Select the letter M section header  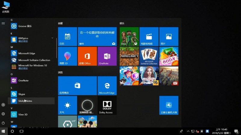pyautogui.click(x=12, y=47)
